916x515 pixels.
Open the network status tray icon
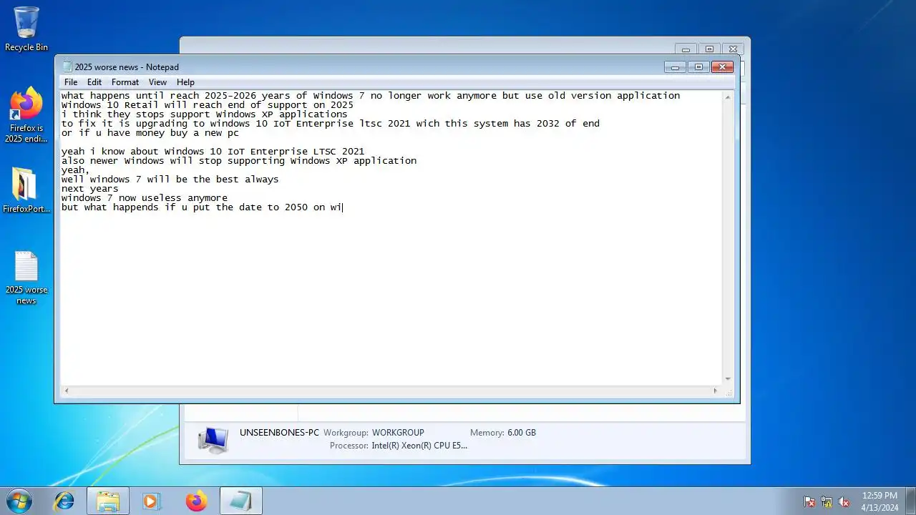(827, 501)
